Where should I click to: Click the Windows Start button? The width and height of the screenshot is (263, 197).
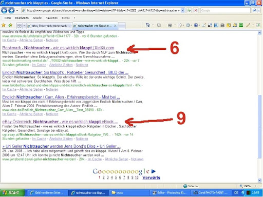coord(12,193)
